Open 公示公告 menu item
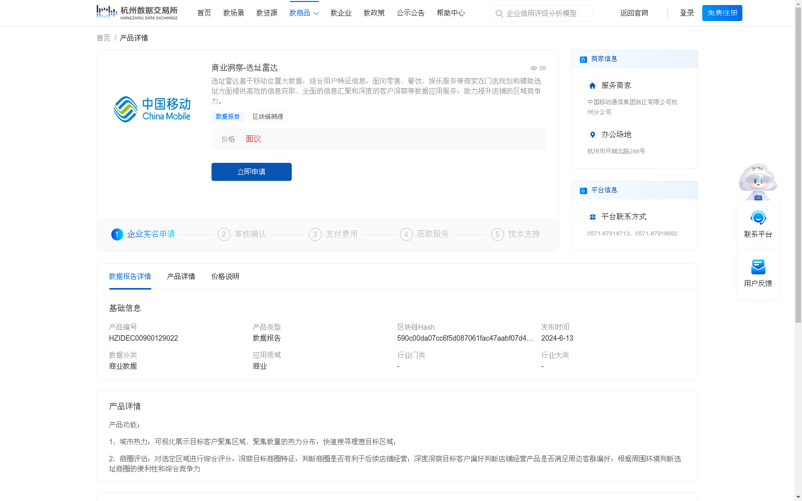 (411, 13)
